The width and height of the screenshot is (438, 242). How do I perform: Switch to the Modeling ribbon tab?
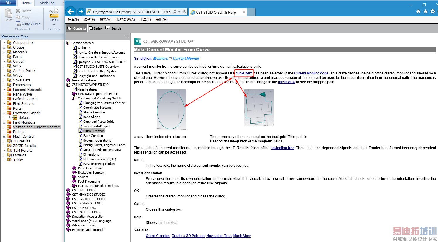pyautogui.click(x=47, y=3)
